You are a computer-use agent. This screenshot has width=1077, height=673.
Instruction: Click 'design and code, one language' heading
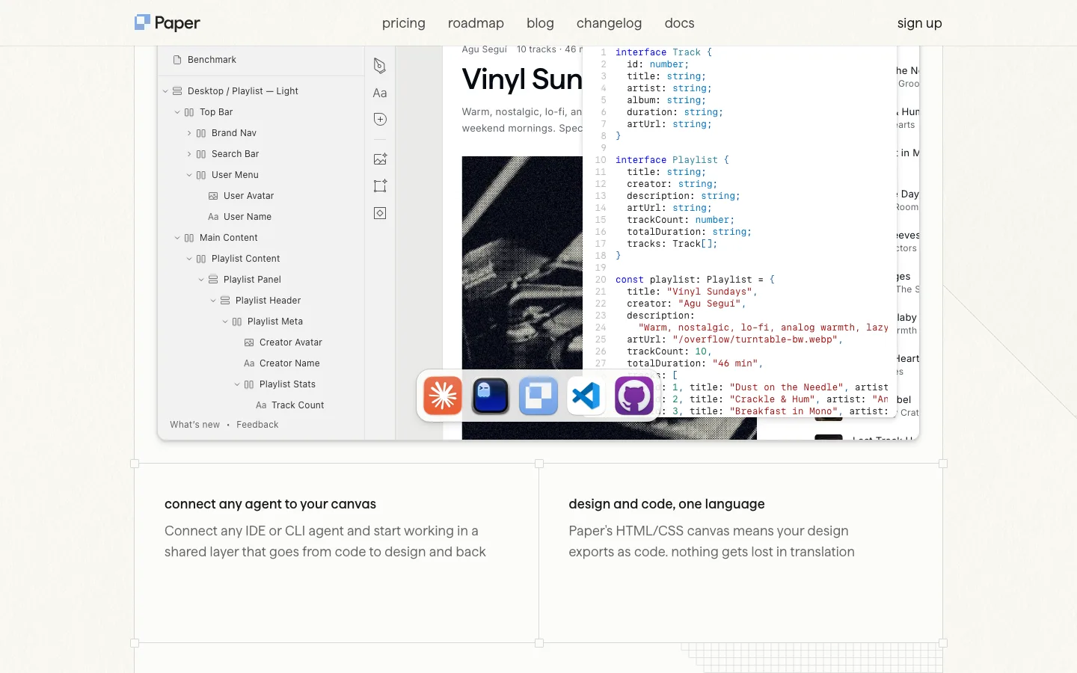pos(666,504)
